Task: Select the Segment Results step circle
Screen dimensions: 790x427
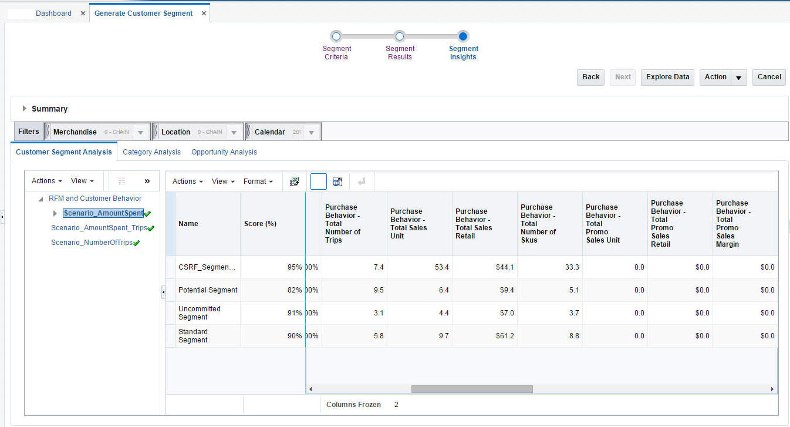Action: click(x=400, y=36)
